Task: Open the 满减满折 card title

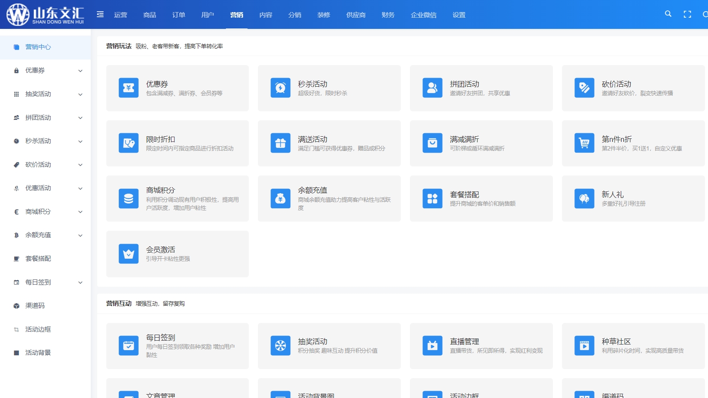Action: 464,139
